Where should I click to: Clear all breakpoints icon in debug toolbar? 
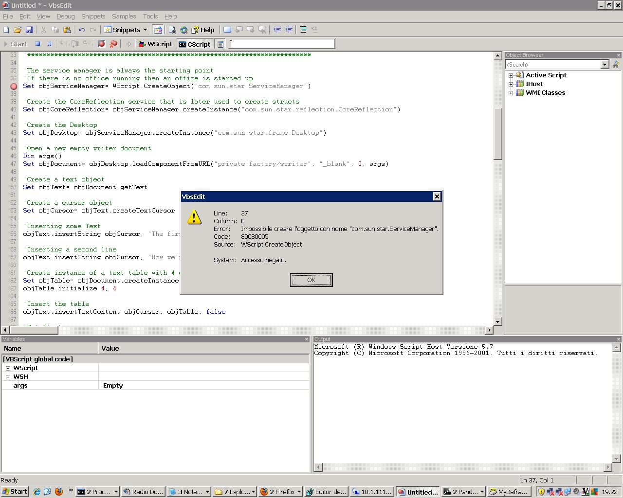coord(113,44)
